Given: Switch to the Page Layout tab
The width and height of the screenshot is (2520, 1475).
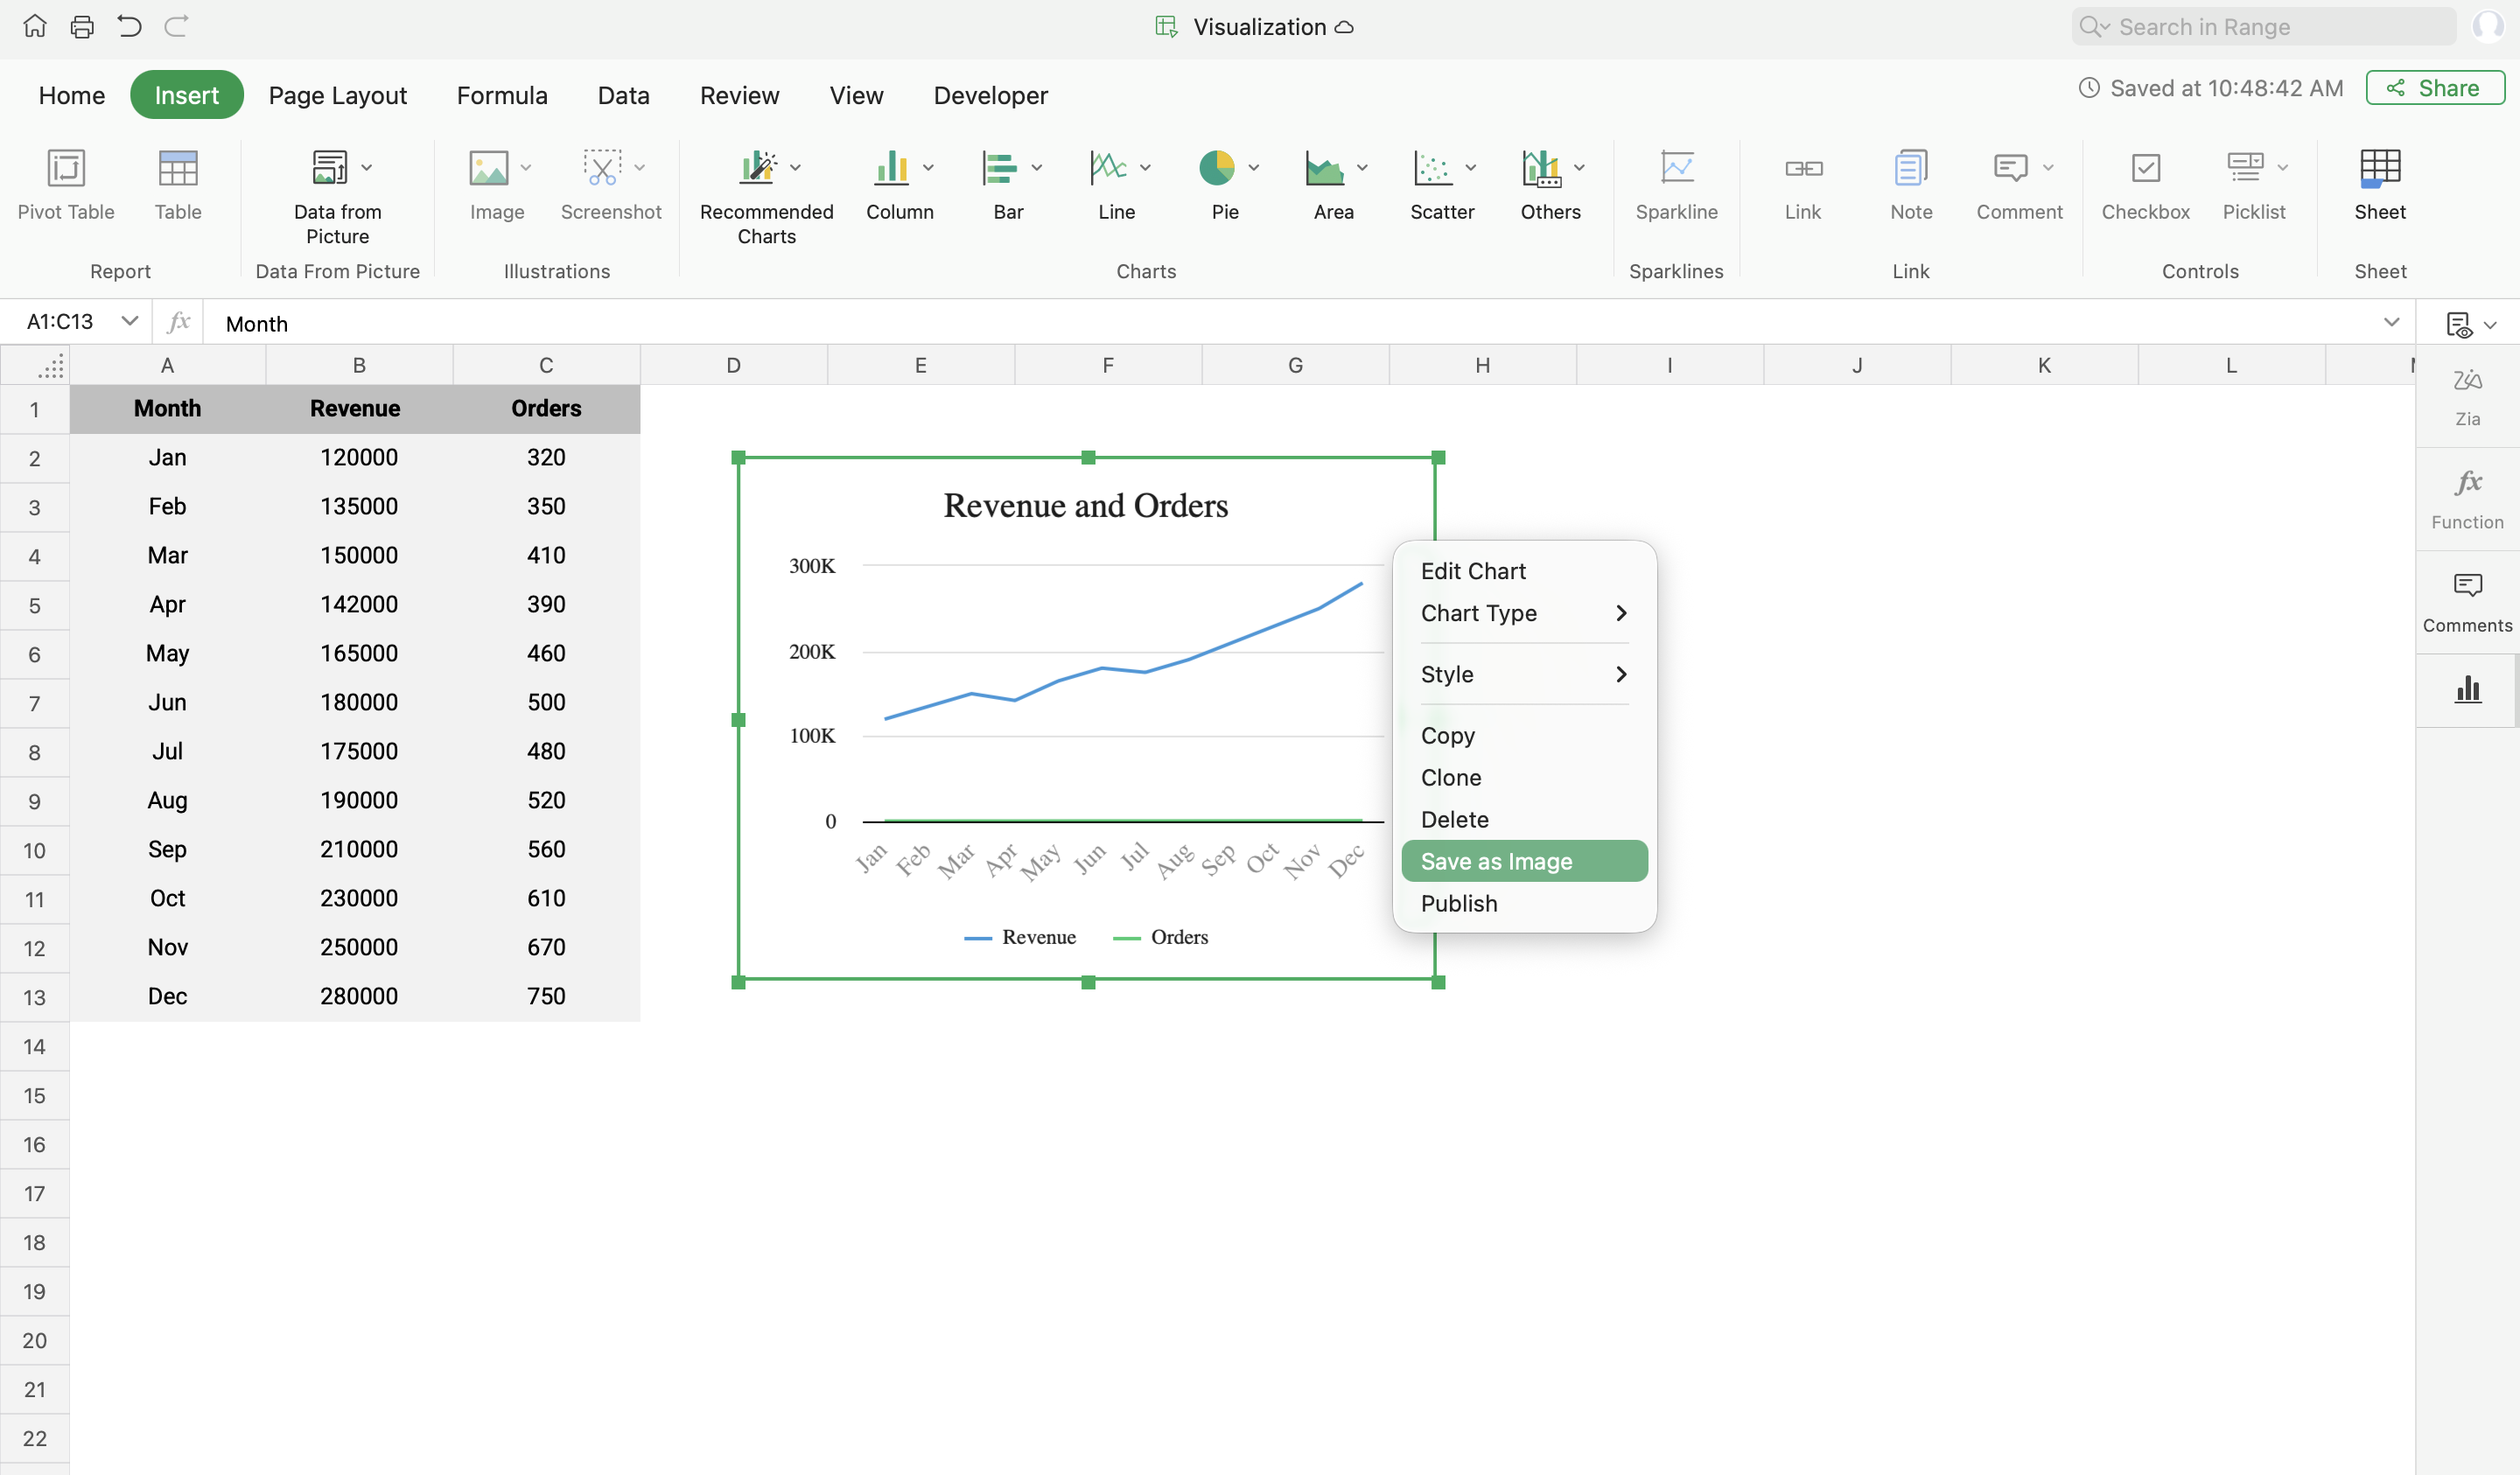Looking at the screenshot, I should tap(338, 95).
